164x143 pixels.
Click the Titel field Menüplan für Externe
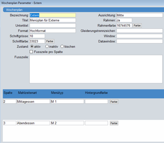tap(53, 20)
